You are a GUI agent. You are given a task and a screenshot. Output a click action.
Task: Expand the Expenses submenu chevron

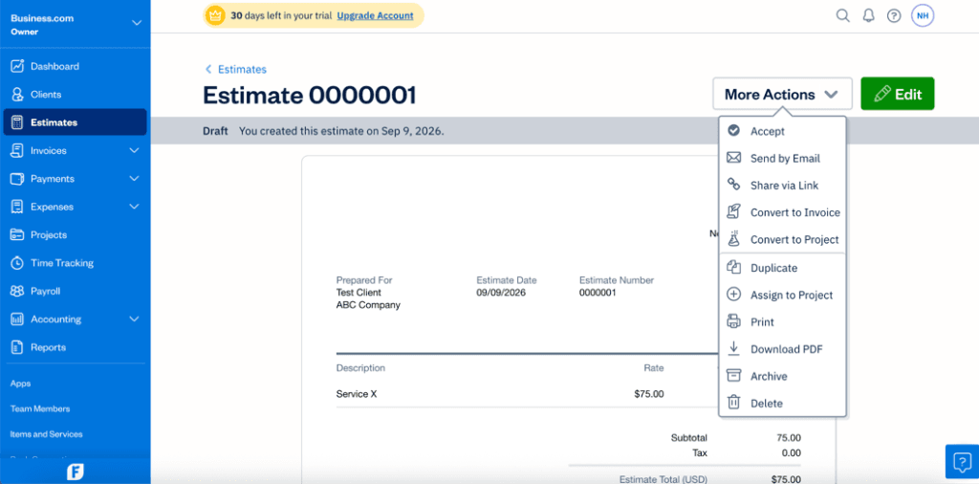tap(134, 207)
